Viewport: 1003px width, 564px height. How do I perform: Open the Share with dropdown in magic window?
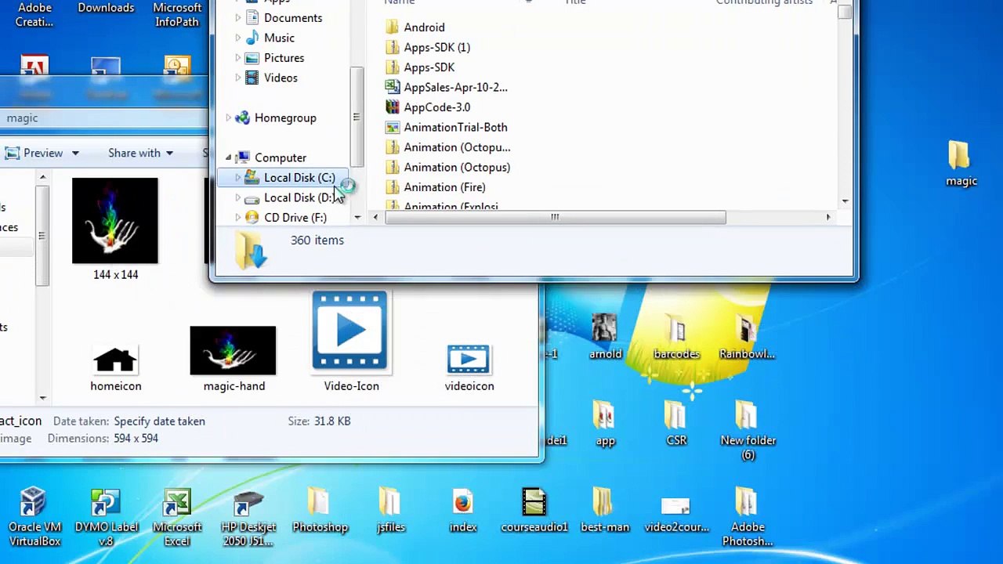(x=141, y=153)
